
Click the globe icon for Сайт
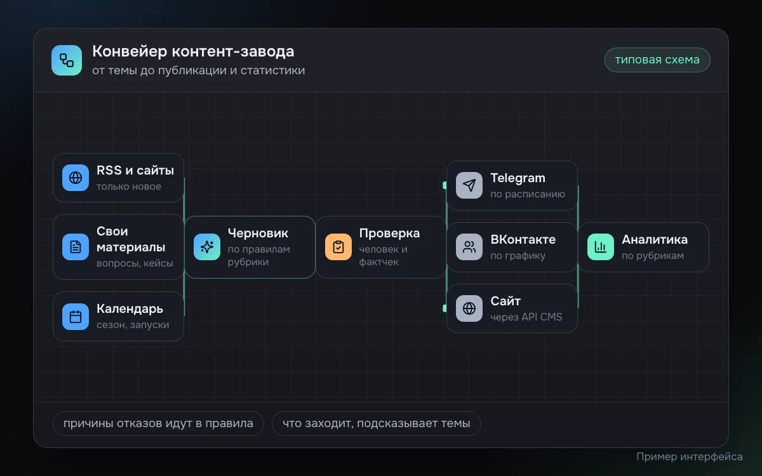coord(469,308)
